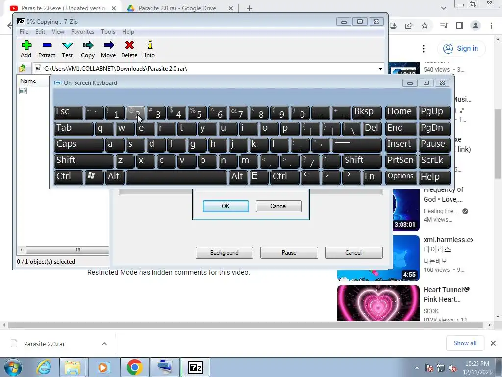Viewport: 502px width, 377px height.
Task: Toggle right Ctrl on On-Screen Keyboard
Action: tap(285, 177)
